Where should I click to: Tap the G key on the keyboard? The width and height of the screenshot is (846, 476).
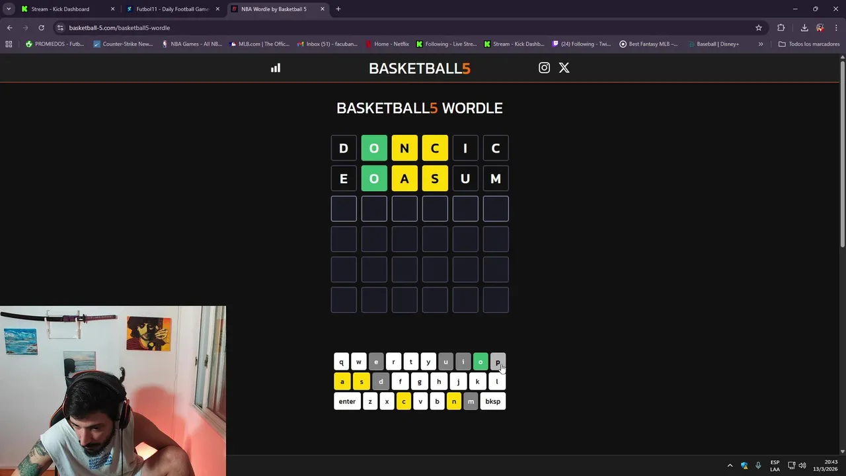(x=419, y=381)
